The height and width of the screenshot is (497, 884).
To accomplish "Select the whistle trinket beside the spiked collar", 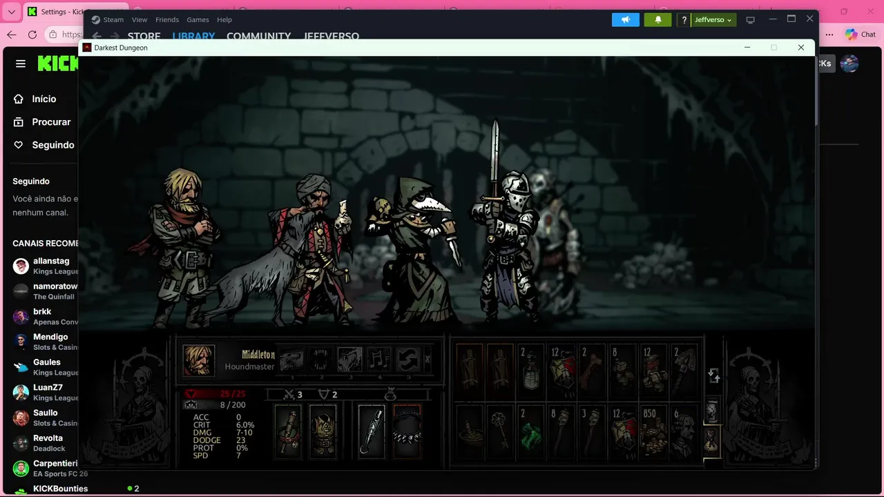I will (372, 431).
